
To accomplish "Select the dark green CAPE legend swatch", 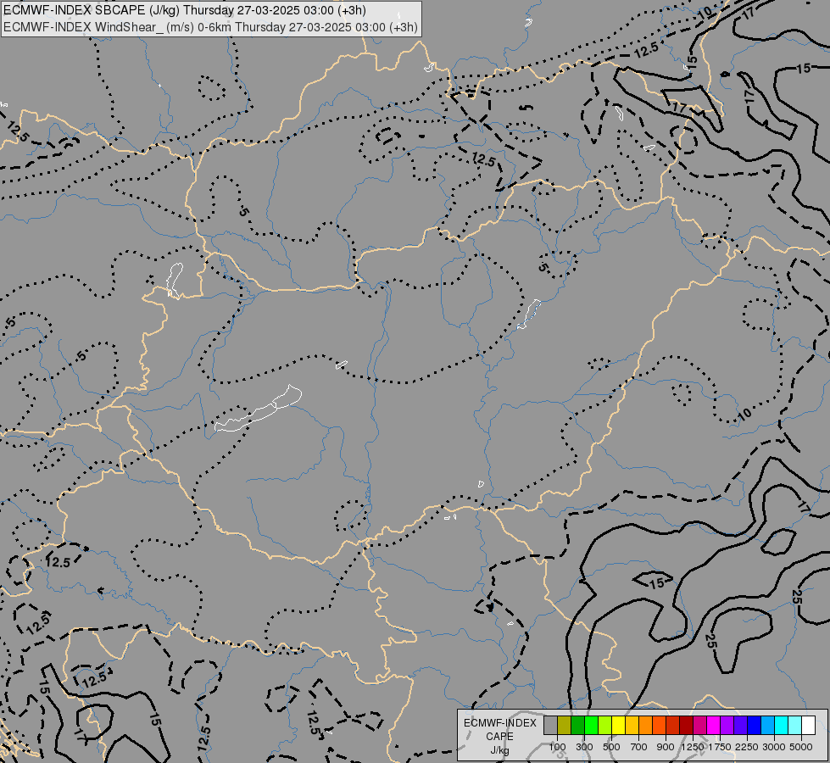I will 577,725.
